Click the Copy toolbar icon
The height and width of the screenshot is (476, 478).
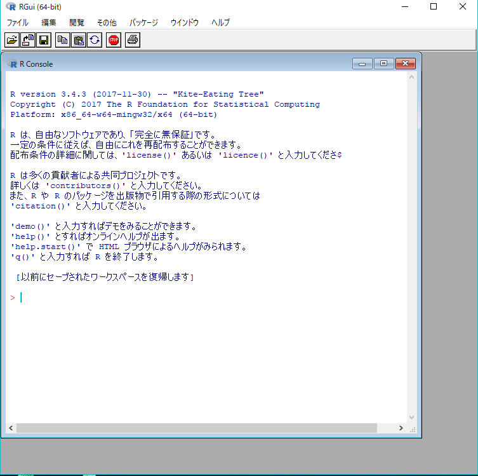(63, 40)
